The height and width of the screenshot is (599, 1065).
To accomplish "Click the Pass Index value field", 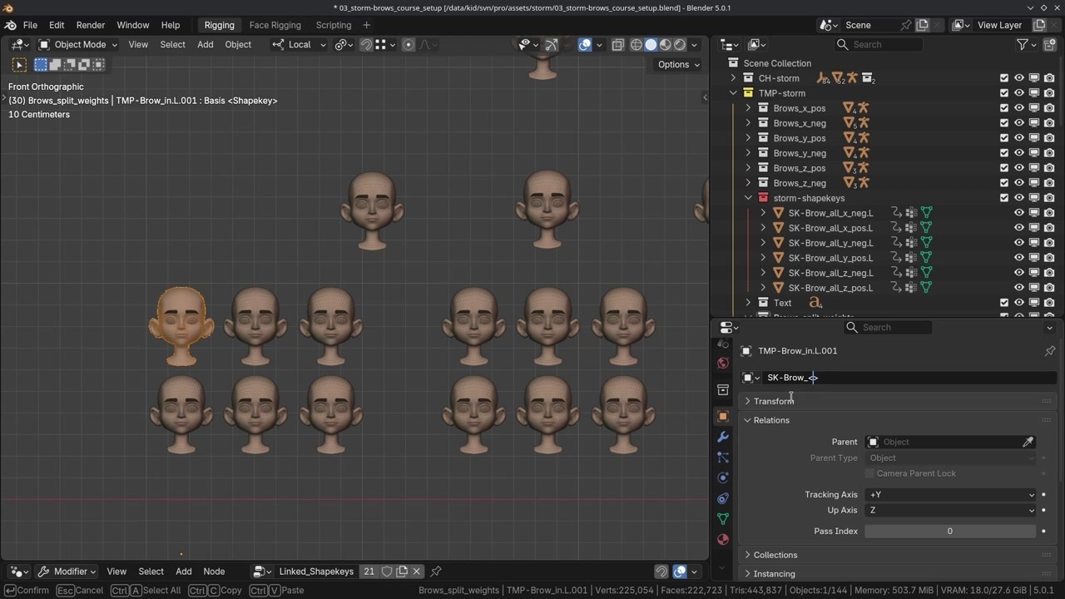I will pos(949,531).
